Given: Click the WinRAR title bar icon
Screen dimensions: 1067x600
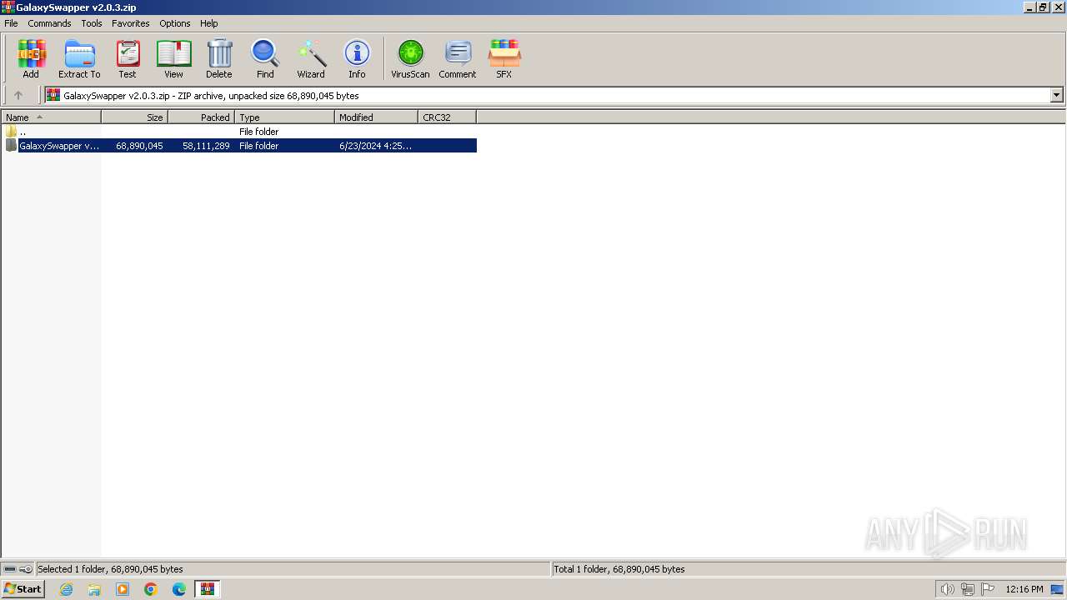Looking at the screenshot, I should tap(8, 7).
